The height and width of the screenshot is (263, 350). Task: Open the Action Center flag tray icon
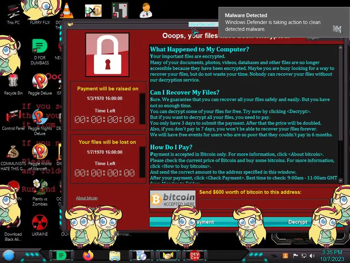tap(295, 255)
